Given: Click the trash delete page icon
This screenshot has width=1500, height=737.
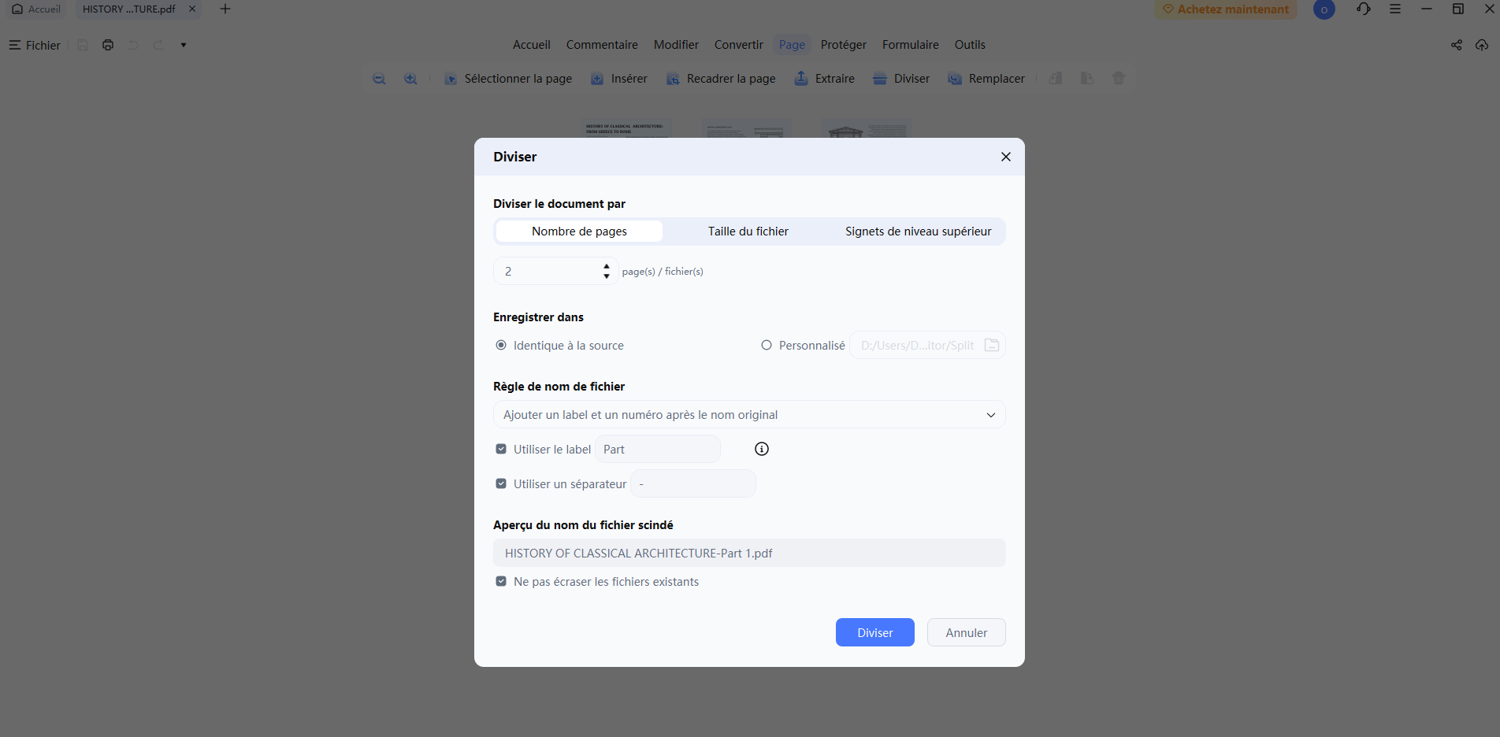Looking at the screenshot, I should (1119, 78).
